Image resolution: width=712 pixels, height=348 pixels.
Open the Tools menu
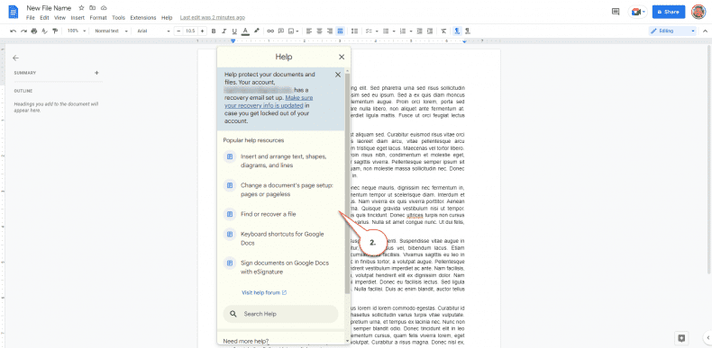118,18
